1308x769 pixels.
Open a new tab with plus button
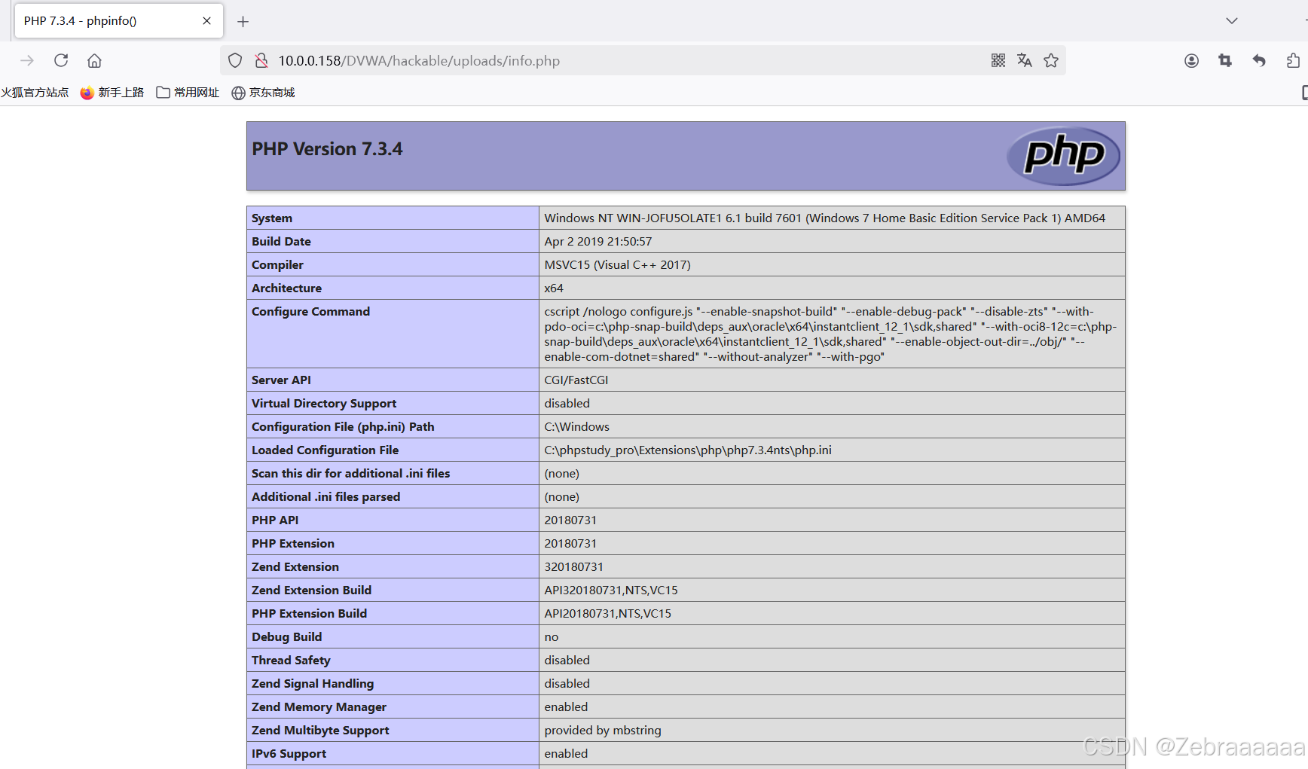pyautogui.click(x=243, y=22)
